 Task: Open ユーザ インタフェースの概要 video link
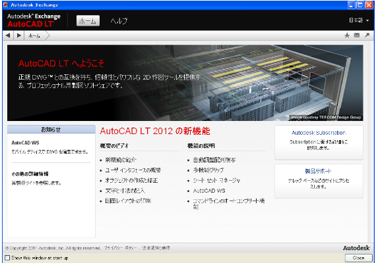133,170
